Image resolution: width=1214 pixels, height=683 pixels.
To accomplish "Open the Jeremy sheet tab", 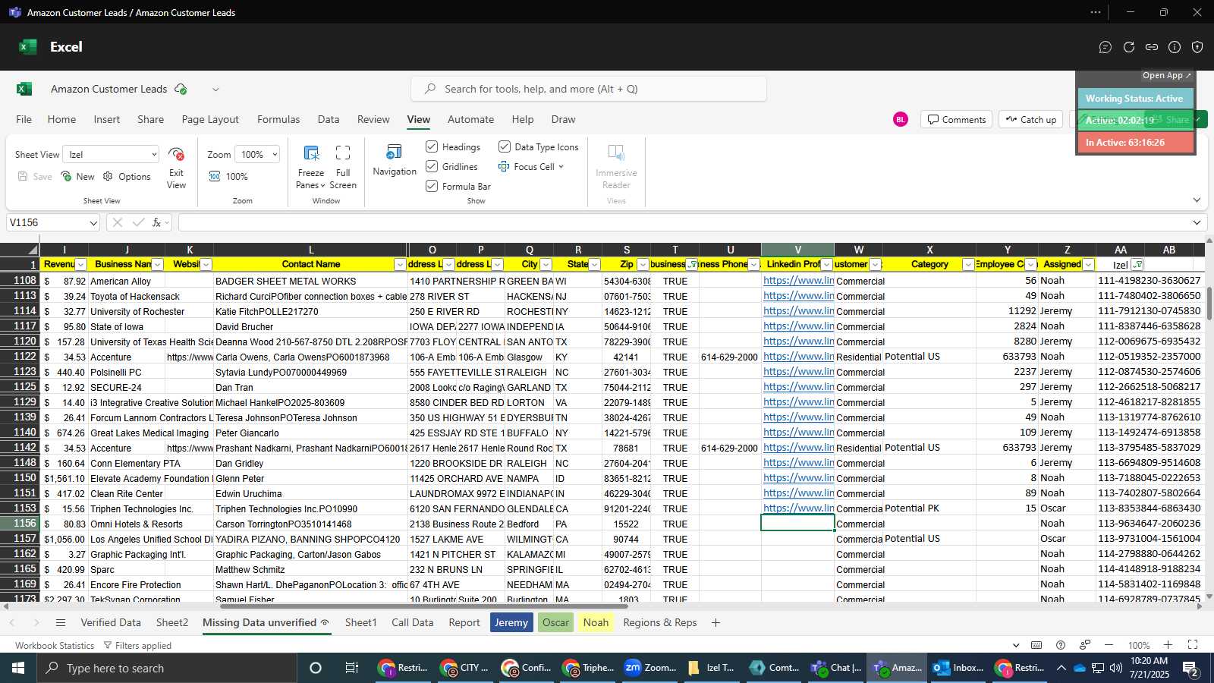I will (x=511, y=622).
